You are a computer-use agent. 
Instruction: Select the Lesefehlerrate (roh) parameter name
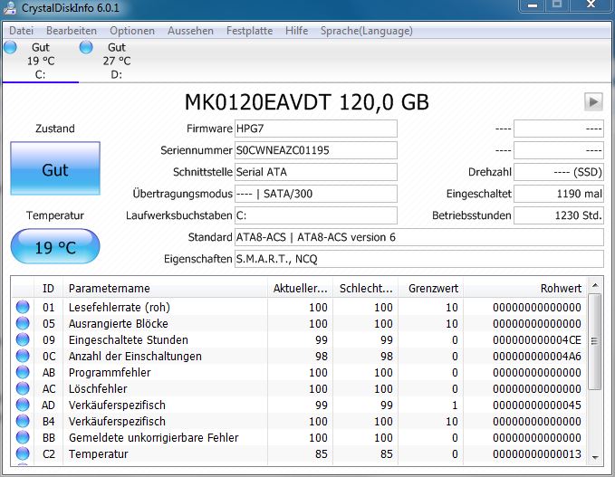click(120, 307)
